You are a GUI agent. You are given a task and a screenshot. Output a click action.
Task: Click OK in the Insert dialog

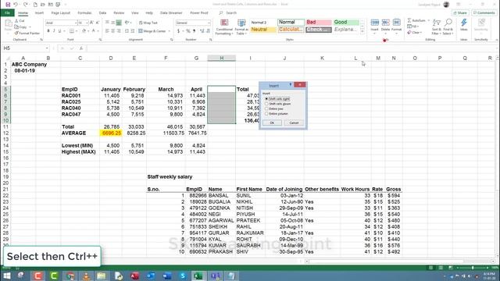(x=272, y=123)
